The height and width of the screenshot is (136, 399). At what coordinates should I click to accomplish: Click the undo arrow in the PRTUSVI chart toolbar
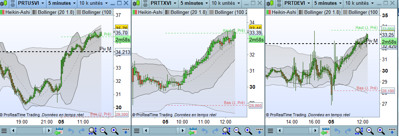(x=71, y=131)
